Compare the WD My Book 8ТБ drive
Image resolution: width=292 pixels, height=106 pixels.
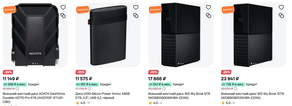[208, 15]
